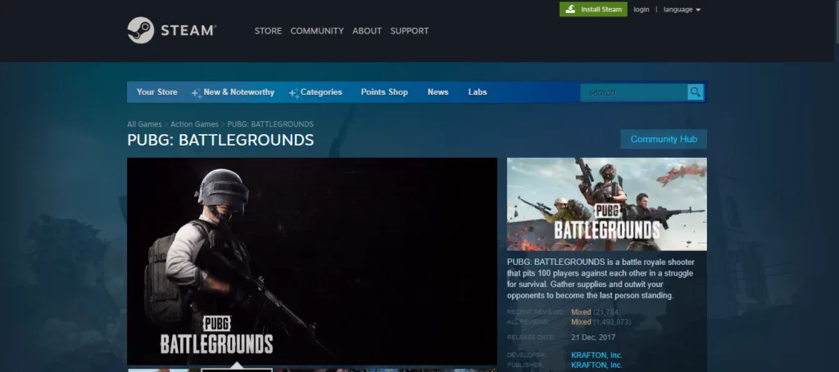Click the PUBG: BATTLEGROUNDS breadcrumb link
This screenshot has width=839, height=372.
[270, 124]
